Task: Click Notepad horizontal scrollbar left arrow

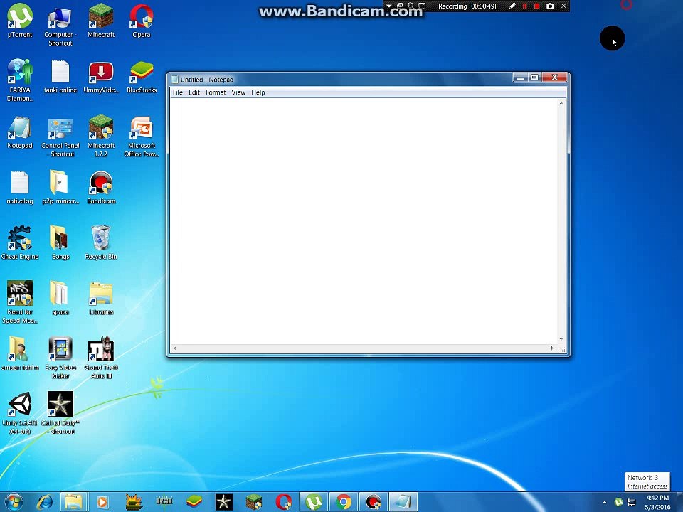Action: [x=175, y=348]
